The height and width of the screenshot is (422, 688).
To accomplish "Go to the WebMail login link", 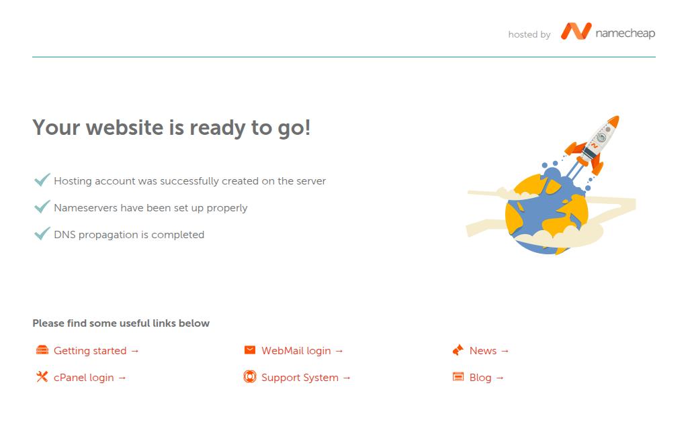I will point(302,351).
